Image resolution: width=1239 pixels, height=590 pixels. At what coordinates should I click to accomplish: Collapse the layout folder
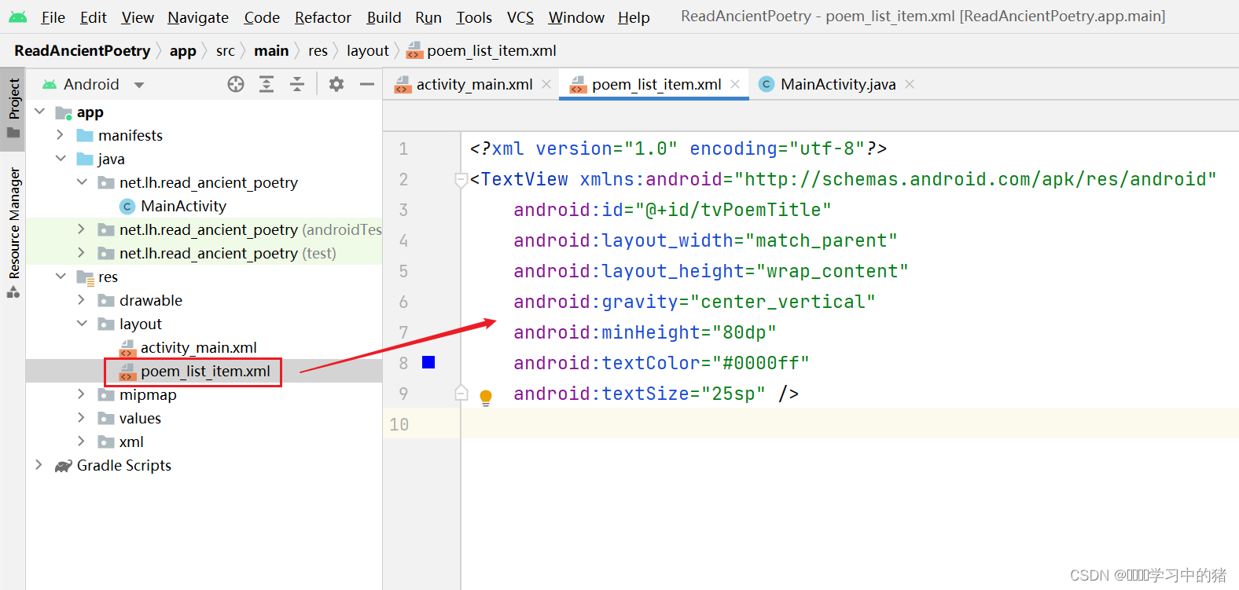pyautogui.click(x=82, y=324)
